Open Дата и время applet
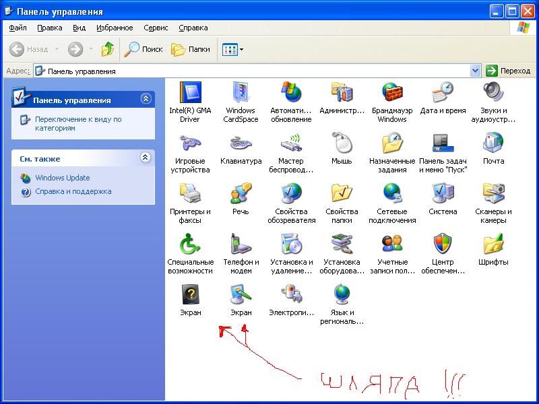Image resolution: width=539 pixels, height=404 pixels. coord(443,93)
